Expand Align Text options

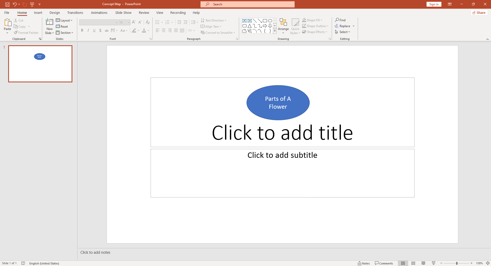211,27
